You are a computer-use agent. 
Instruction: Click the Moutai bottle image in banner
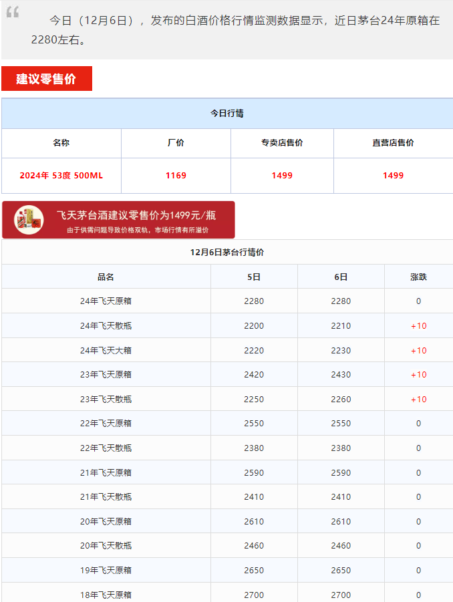pos(29,220)
